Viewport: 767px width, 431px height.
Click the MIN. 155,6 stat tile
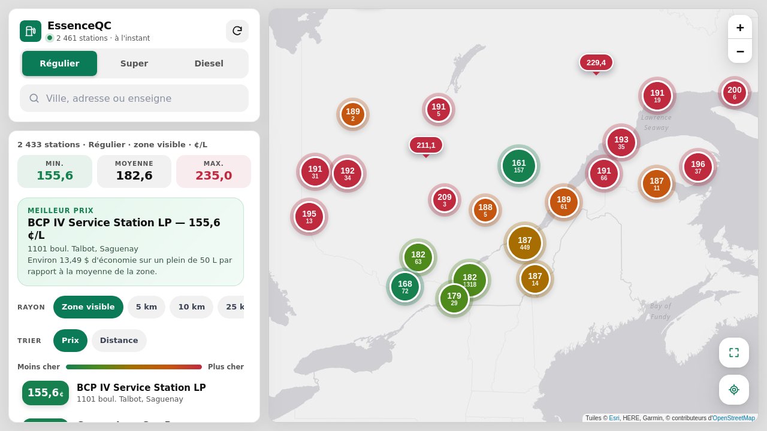pos(55,171)
